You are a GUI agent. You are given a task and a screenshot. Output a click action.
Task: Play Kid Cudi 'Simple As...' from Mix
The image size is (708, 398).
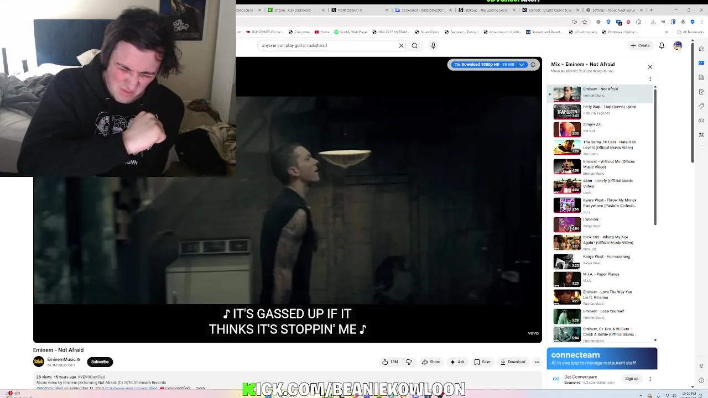point(601,128)
